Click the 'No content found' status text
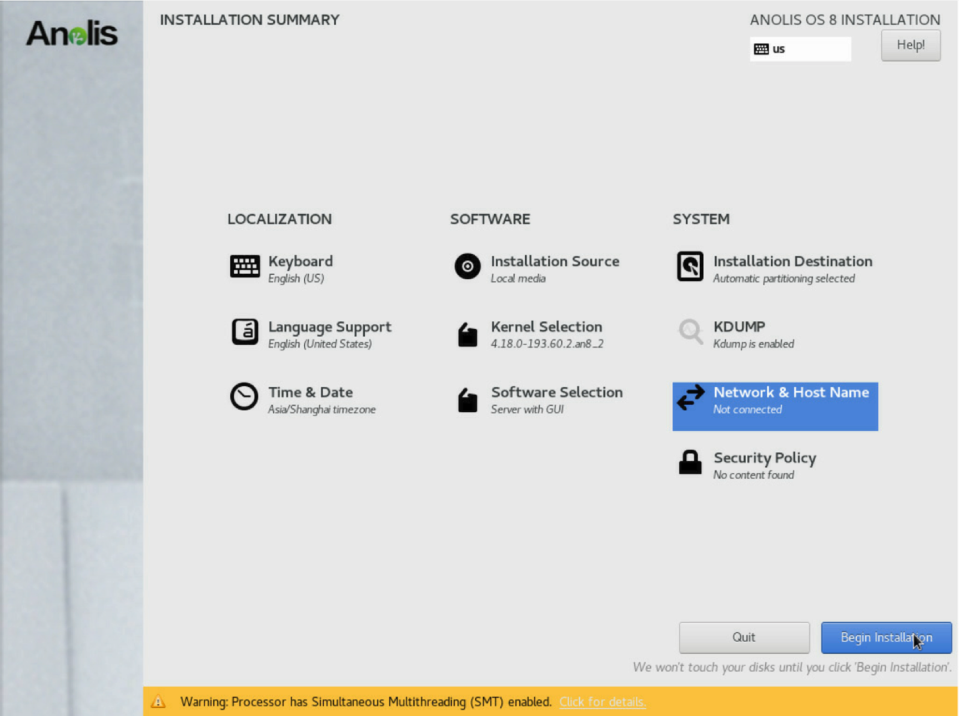 coord(754,475)
